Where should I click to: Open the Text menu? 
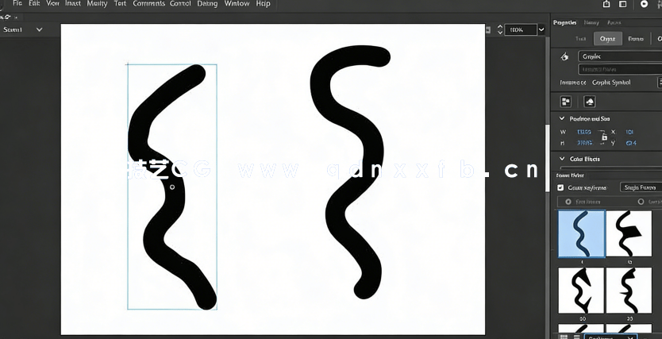click(x=121, y=3)
